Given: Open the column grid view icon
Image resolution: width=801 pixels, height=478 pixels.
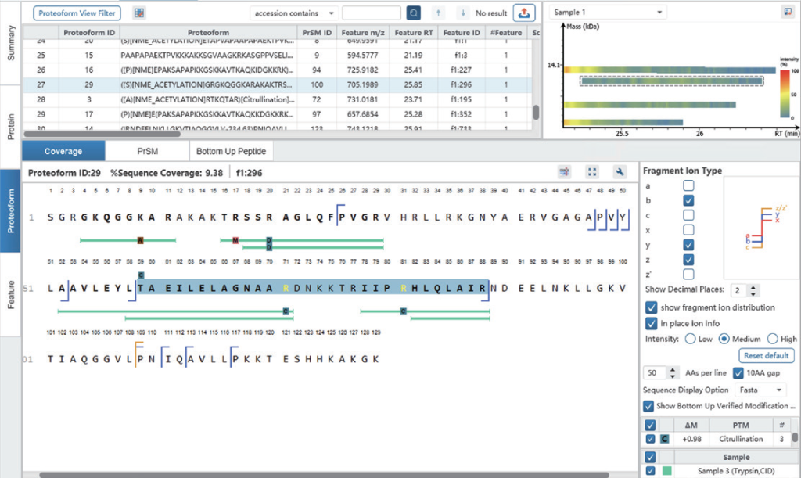Looking at the screenshot, I should (139, 13).
